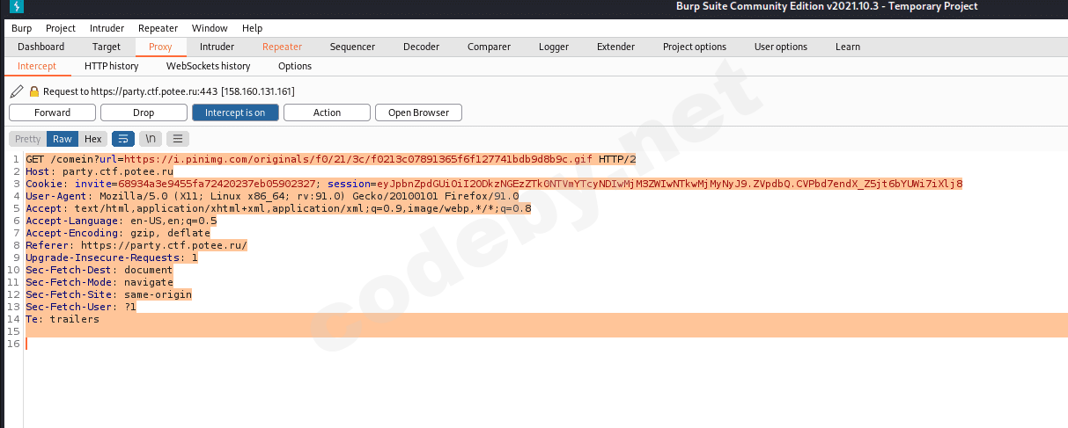Screen dimensions: 1068x428
Task: Open the Repeater tool tab
Action: point(282,47)
